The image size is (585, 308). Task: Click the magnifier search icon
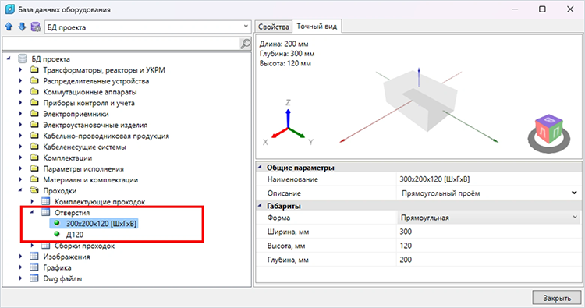[245, 44]
